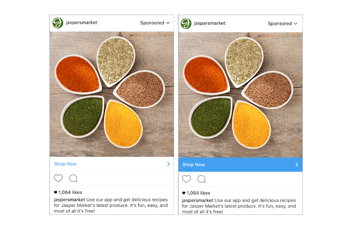Expand the Sponsored chevron in left ad
This screenshot has height=230, width=353.
[168, 23]
